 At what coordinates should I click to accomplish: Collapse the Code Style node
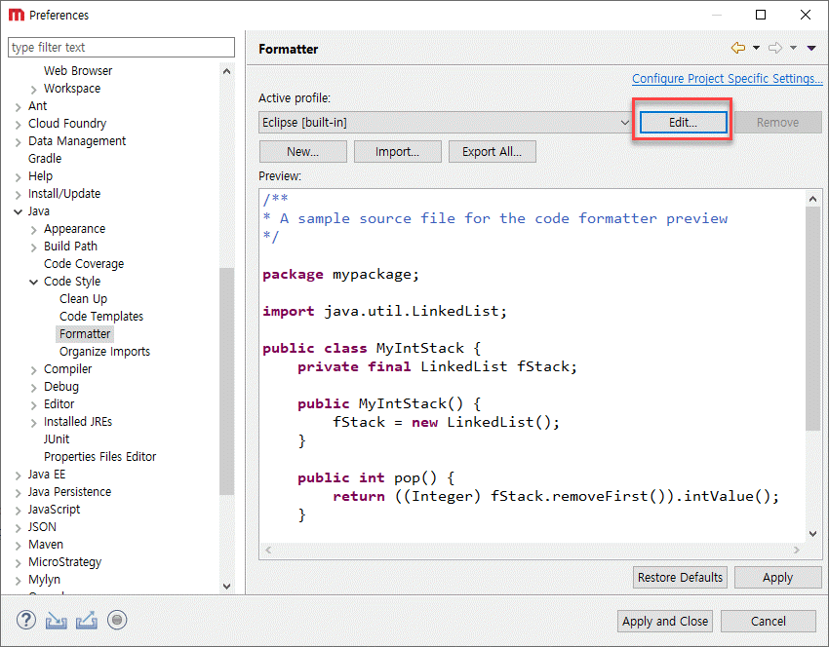tap(33, 282)
